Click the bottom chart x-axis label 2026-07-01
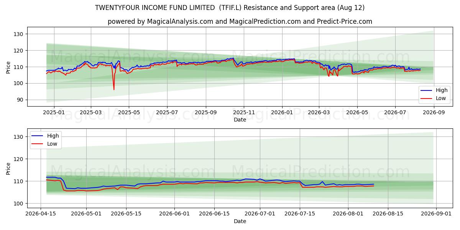 [x=260, y=214]
